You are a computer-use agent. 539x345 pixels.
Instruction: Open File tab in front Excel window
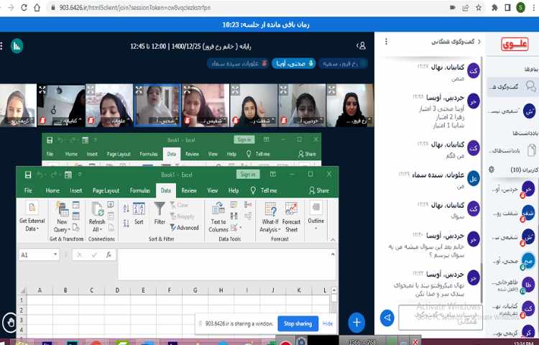(x=28, y=190)
